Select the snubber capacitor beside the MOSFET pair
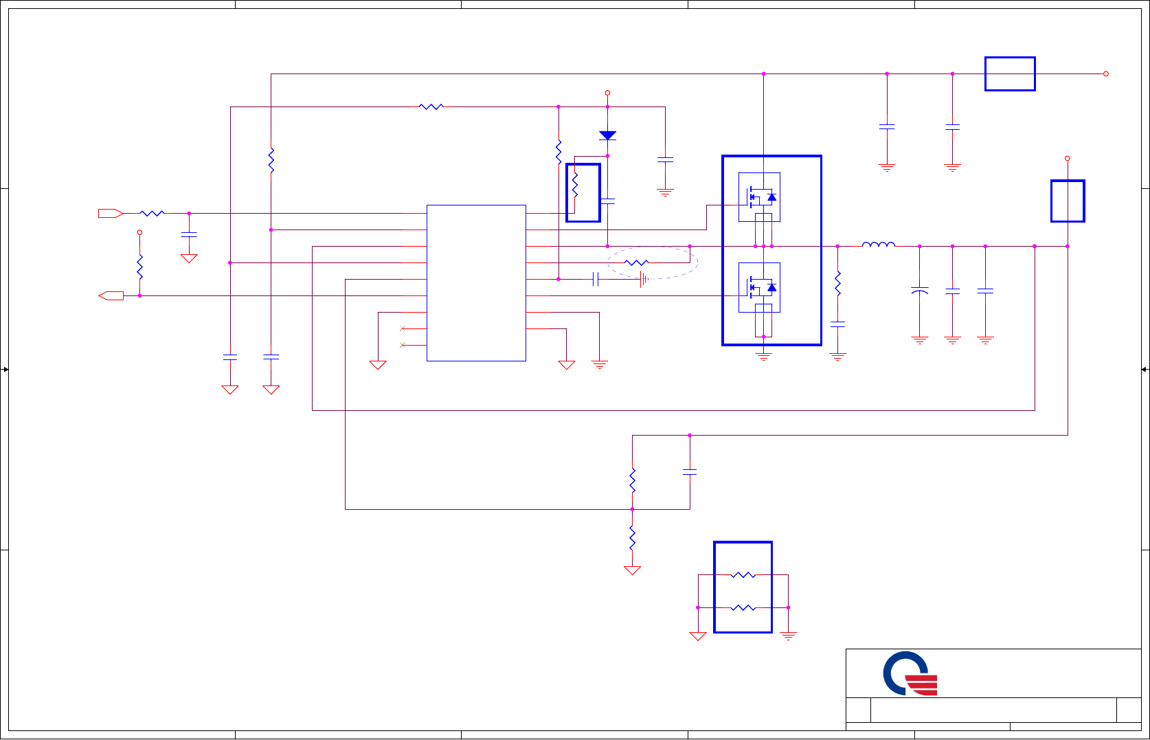This screenshot has width=1150, height=740. click(x=837, y=323)
